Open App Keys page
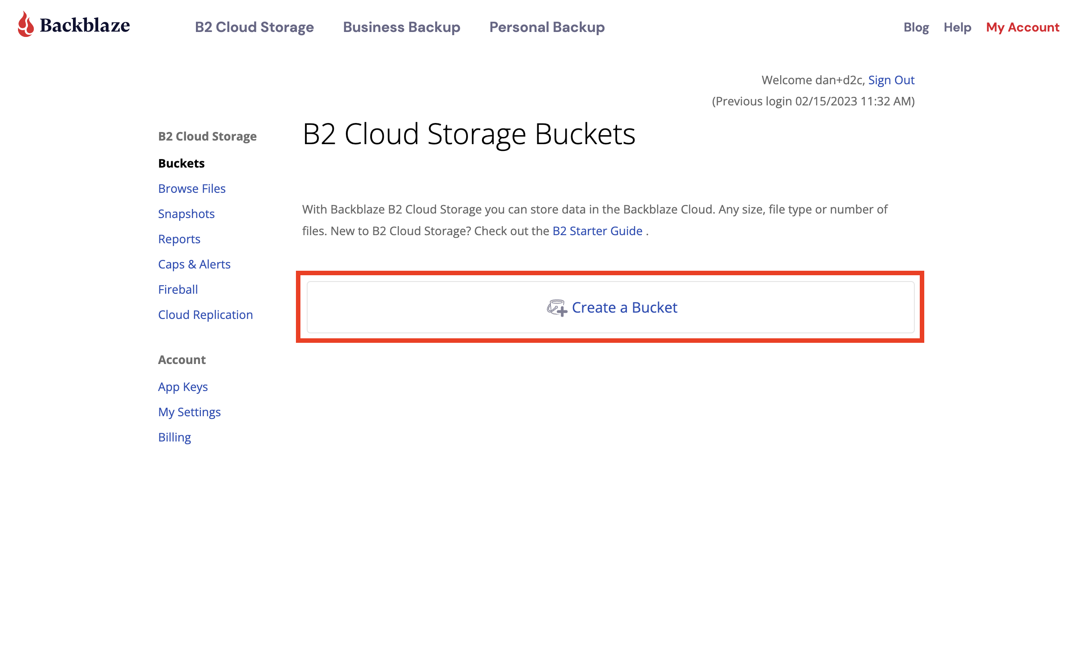Image resolution: width=1072 pixels, height=664 pixels. [183, 387]
